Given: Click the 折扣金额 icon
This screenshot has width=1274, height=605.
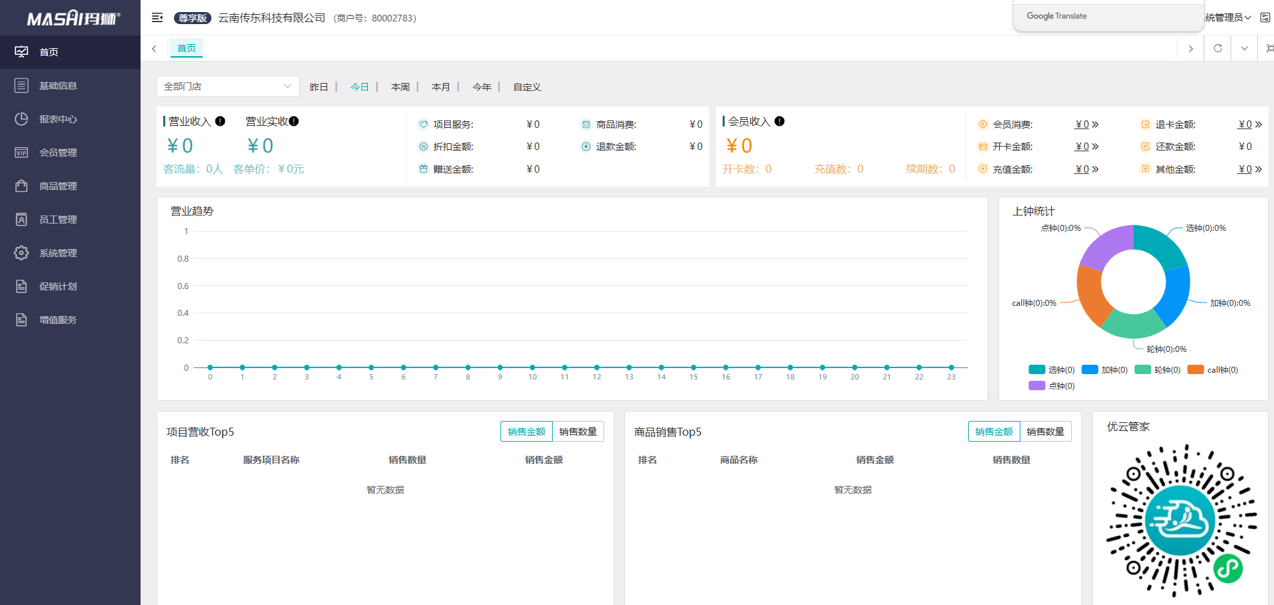Looking at the screenshot, I should coord(424,147).
